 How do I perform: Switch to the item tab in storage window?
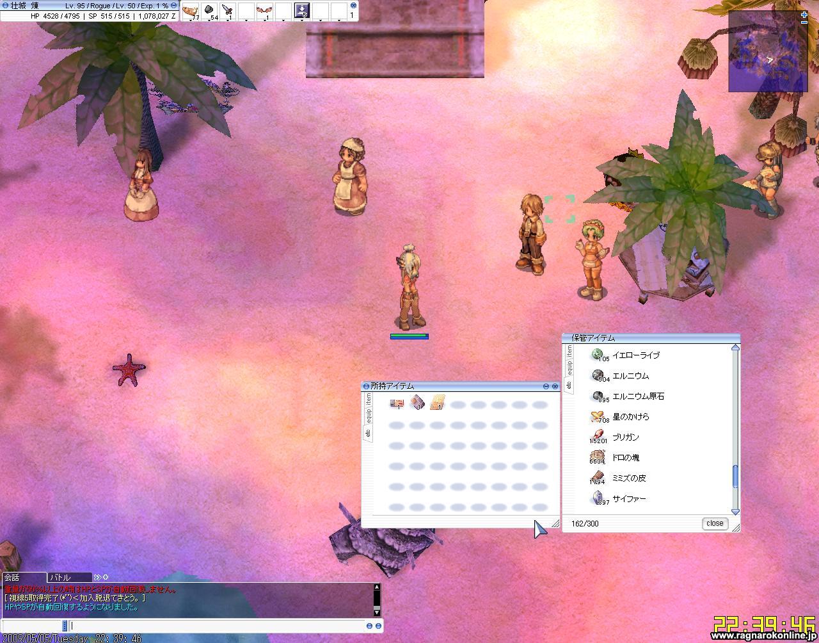(x=569, y=350)
